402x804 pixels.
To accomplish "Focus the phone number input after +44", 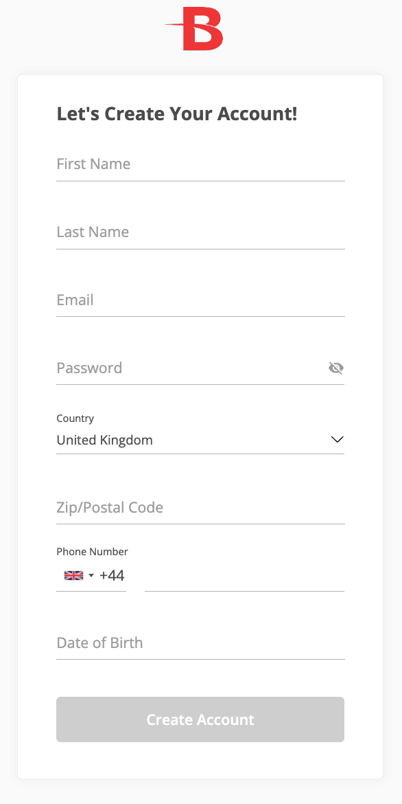I will coord(244,576).
